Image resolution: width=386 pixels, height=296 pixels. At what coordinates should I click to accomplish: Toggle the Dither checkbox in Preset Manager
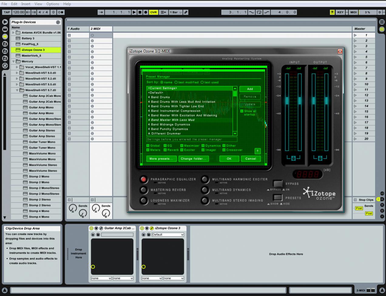click(x=224, y=146)
